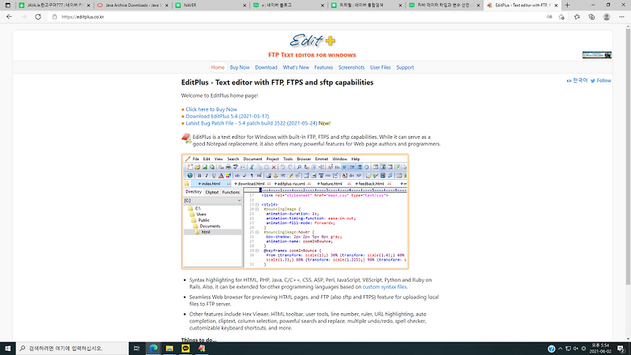Close the Java Archive Downloads tab
The height and width of the screenshot is (355, 631).
click(166, 6)
